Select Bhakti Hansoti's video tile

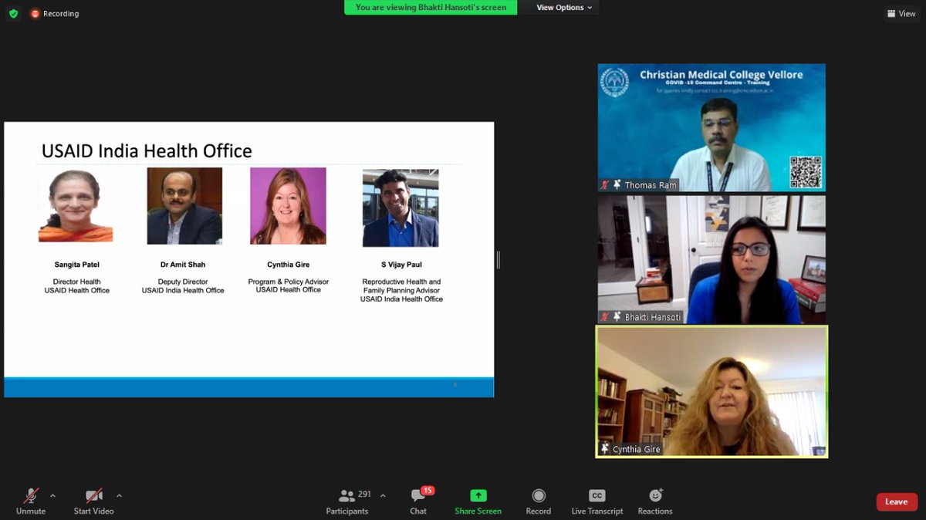pos(711,259)
